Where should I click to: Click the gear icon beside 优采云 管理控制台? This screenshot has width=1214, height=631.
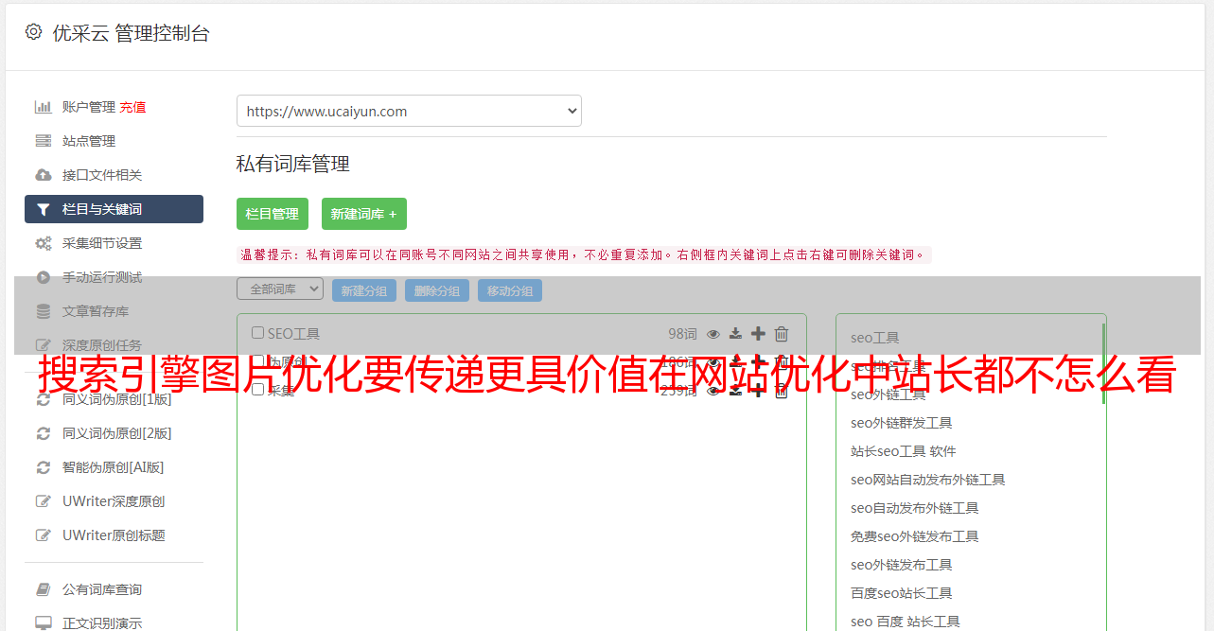pyautogui.click(x=34, y=32)
